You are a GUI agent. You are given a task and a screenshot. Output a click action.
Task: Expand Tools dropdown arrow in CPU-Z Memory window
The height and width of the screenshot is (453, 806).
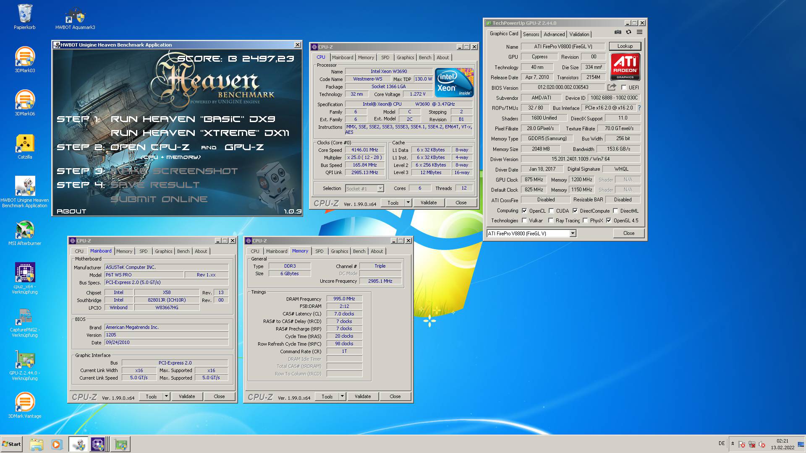tap(342, 396)
